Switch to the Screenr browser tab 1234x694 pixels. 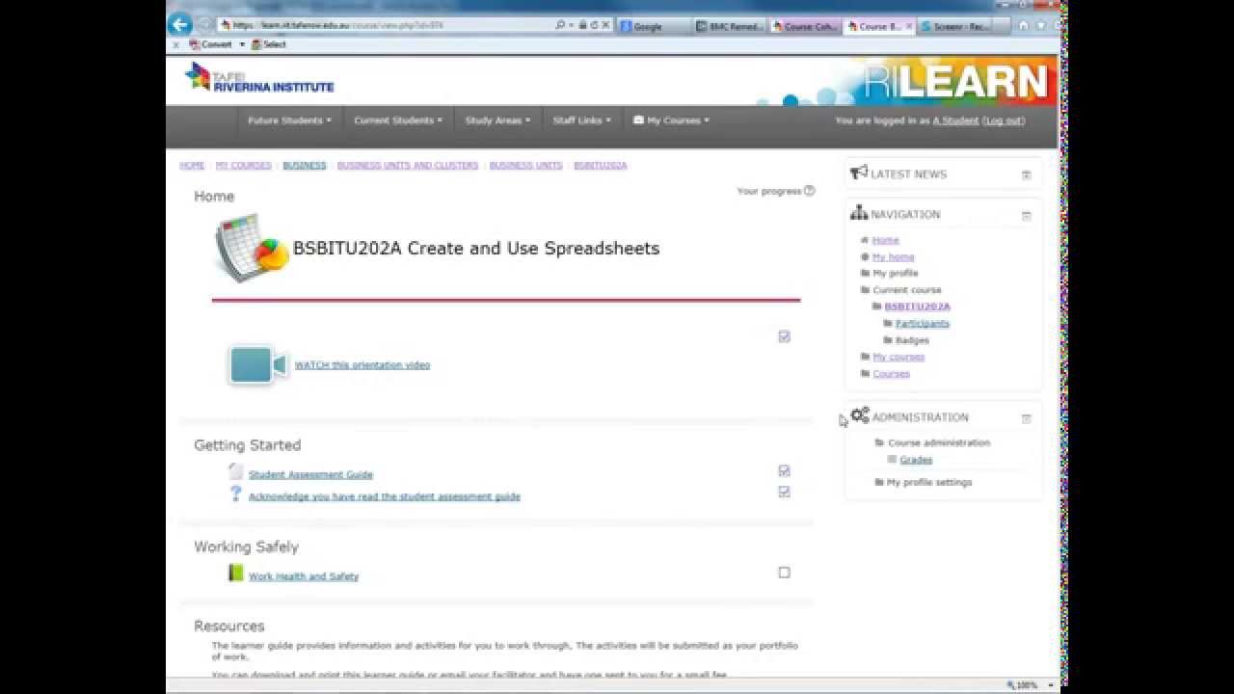[956, 26]
